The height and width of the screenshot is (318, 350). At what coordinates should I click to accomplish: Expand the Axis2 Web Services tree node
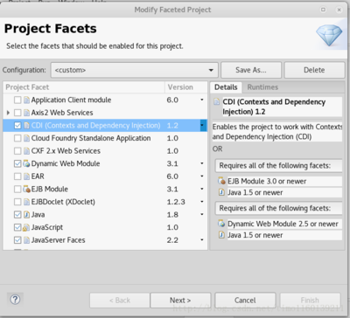pyautogui.click(x=8, y=113)
